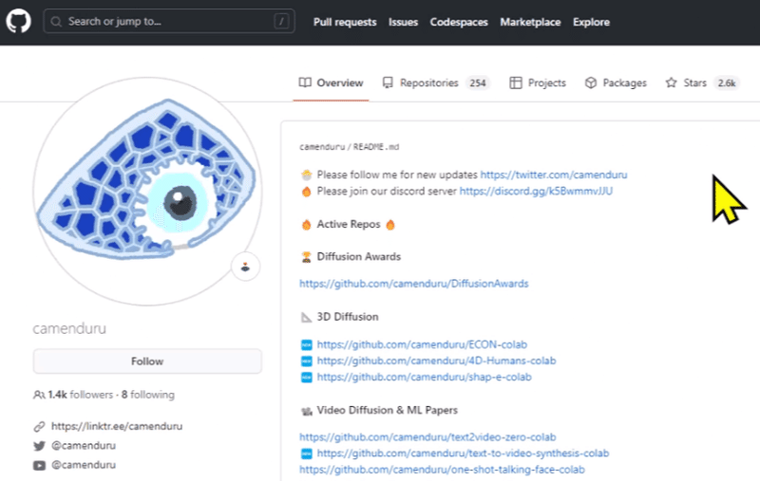Open the Projects tab
This screenshot has width=760, height=481.
coord(538,83)
